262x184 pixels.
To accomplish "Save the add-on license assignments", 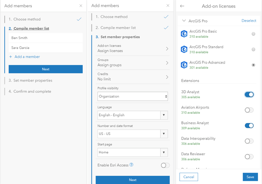I will [x=250, y=177].
